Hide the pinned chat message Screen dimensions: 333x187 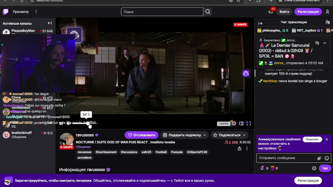[317, 43]
